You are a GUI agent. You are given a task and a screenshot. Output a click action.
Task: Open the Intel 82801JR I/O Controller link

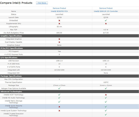[106, 11]
